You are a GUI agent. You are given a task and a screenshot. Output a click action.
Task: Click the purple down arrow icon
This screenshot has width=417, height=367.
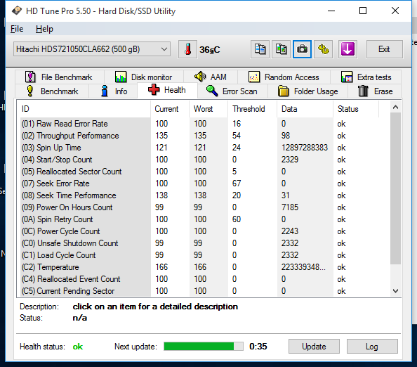point(347,49)
